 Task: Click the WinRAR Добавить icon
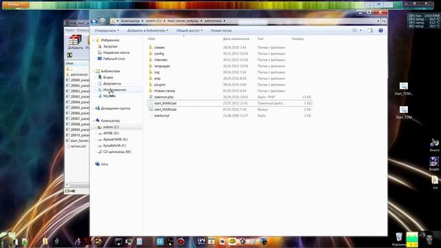[75, 42]
